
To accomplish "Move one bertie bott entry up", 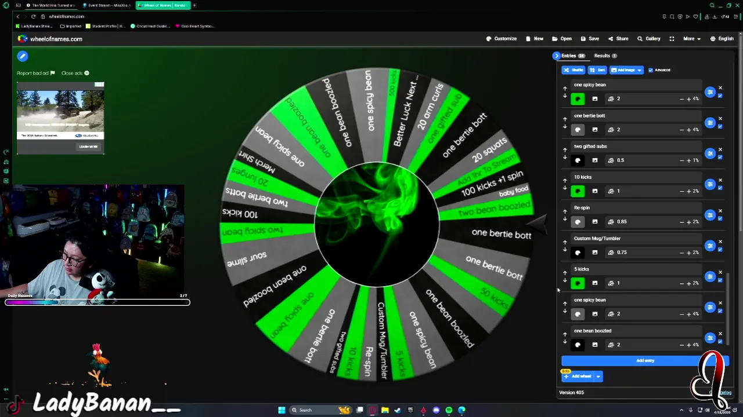I will coord(565,119).
